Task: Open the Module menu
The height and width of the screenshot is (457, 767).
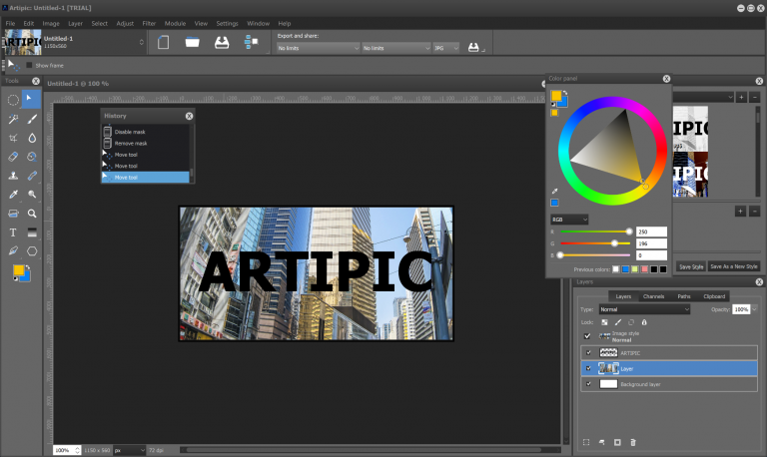Action: coord(175,23)
